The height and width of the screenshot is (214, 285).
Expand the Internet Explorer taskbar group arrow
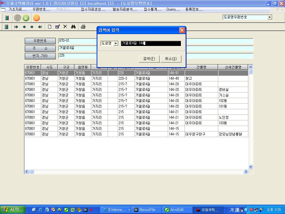(129, 210)
